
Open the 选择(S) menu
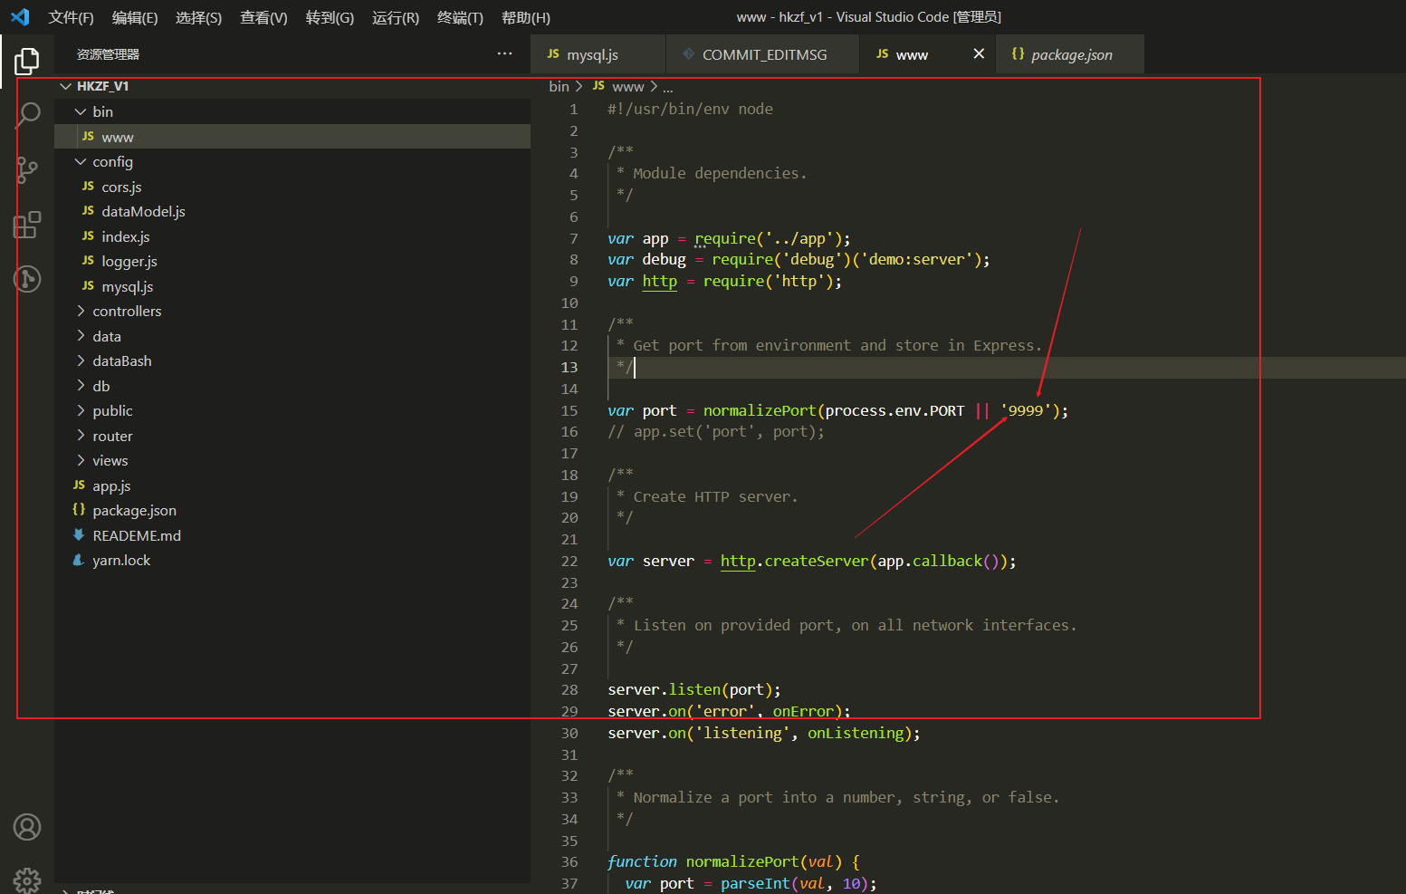(x=198, y=17)
